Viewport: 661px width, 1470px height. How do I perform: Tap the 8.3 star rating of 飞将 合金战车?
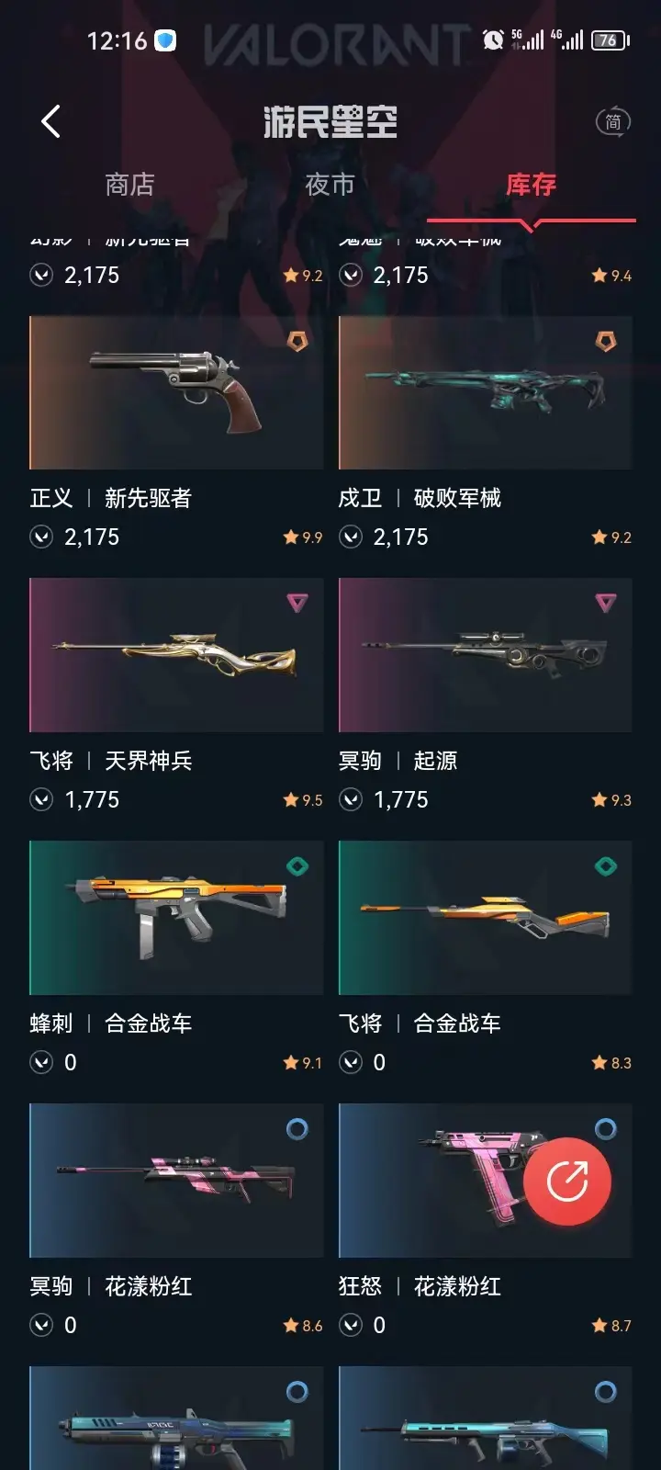click(x=611, y=1063)
